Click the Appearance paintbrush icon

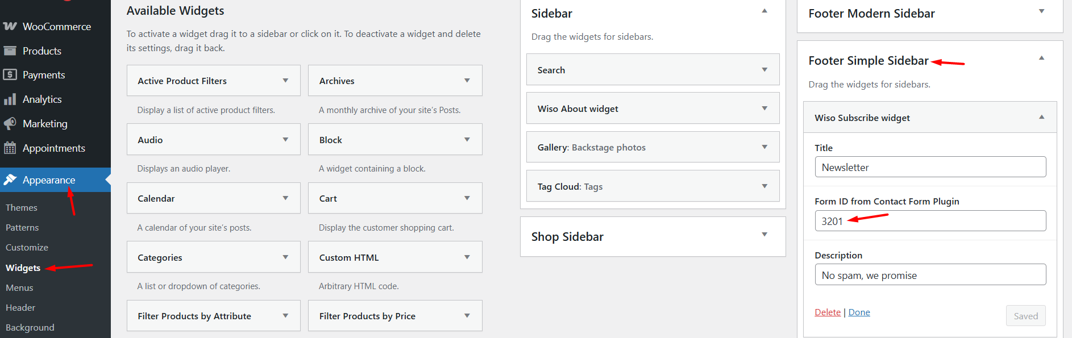click(x=10, y=180)
